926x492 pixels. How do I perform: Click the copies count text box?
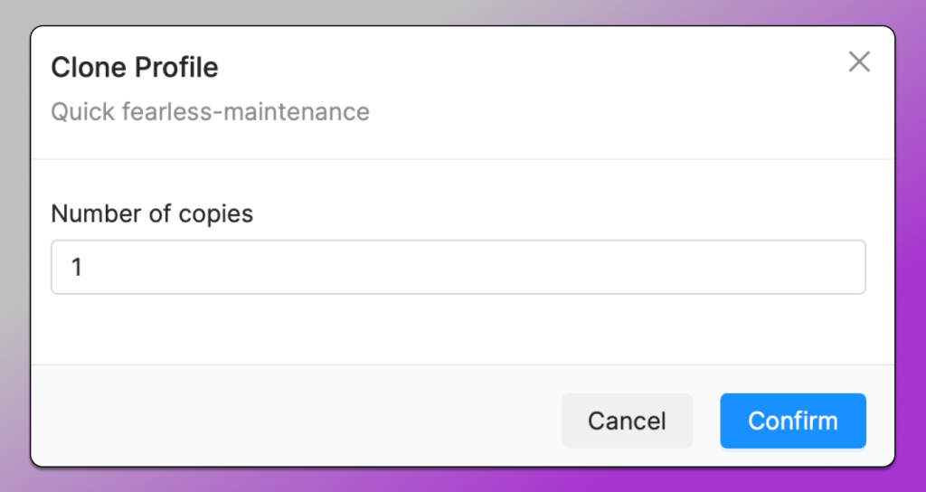[458, 267]
